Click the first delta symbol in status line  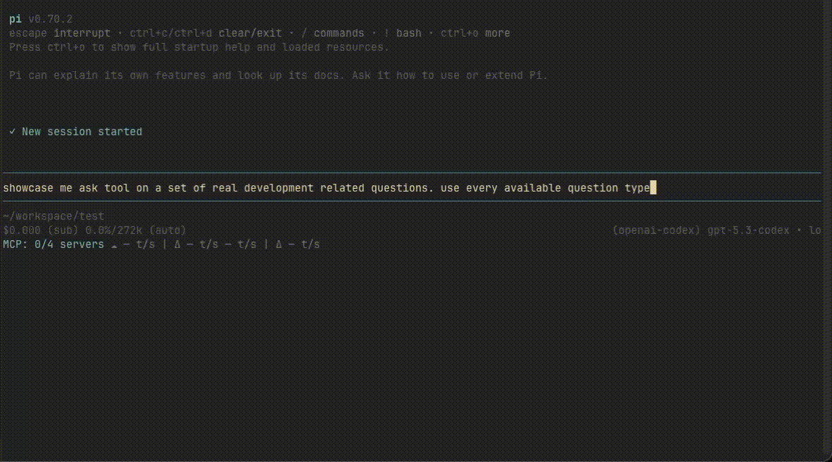[177, 245]
